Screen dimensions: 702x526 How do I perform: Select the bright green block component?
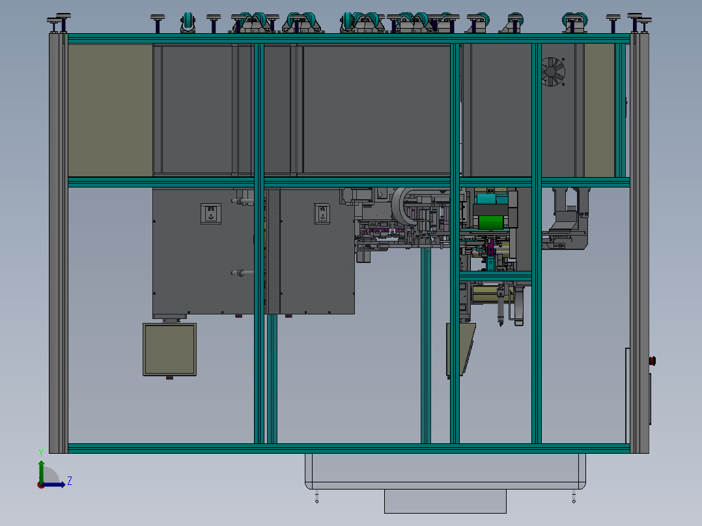pyautogui.click(x=491, y=223)
